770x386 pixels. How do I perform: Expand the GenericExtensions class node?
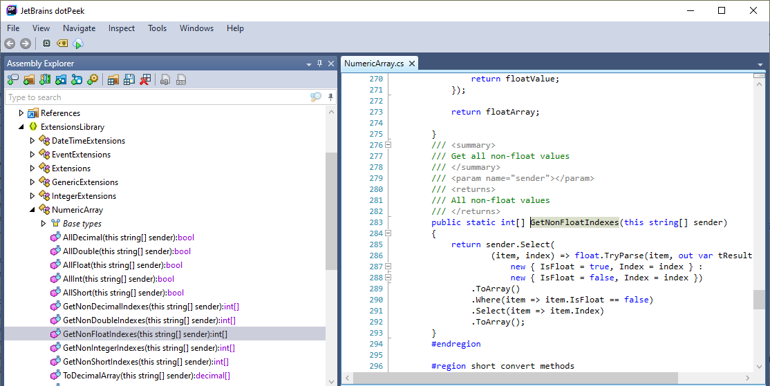(x=32, y=182)
